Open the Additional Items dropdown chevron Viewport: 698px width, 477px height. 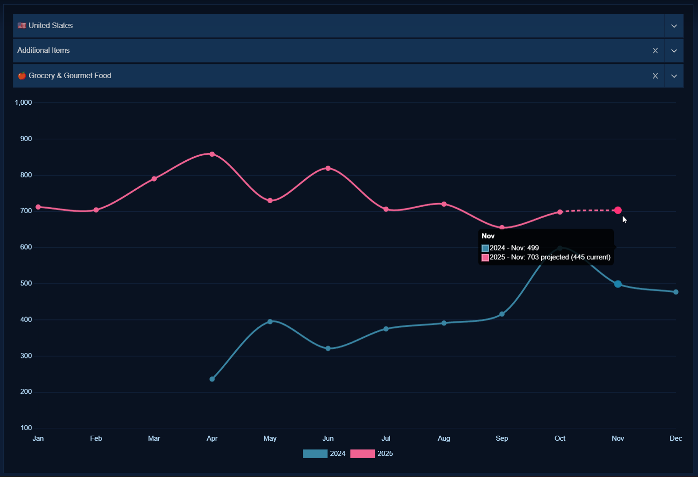pyautogui.click(x=674, y=51)
